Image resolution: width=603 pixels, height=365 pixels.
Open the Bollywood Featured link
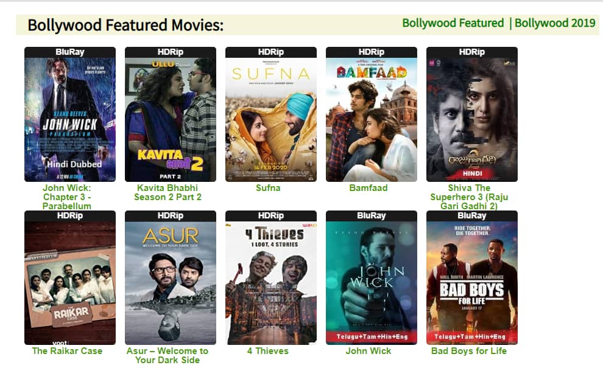pos(453,23)
